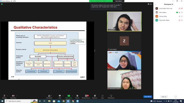Toggle Tasya Ruth Juliana's muted microphone icon

coord(179,20)
